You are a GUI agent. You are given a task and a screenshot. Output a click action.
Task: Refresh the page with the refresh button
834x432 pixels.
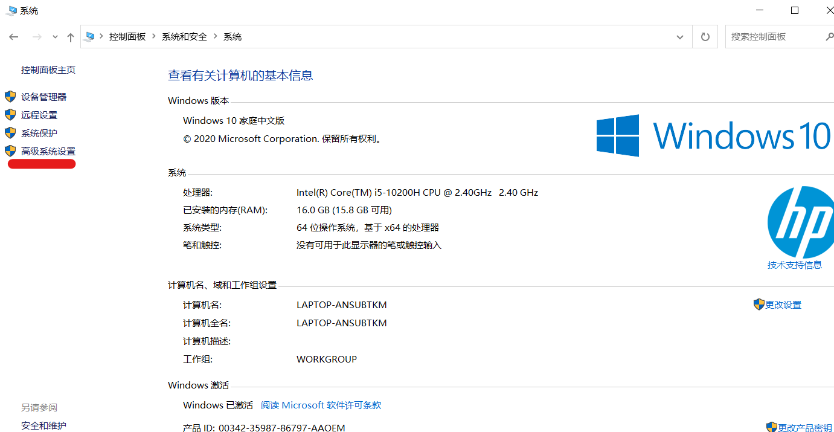pos(705,37)
